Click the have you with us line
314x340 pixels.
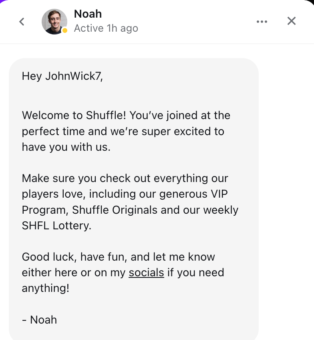tap(66, 147)
